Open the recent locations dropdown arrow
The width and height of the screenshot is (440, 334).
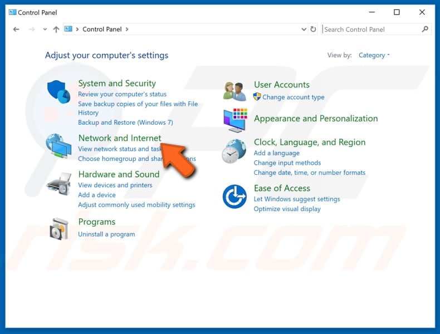[x=45, y=29]
